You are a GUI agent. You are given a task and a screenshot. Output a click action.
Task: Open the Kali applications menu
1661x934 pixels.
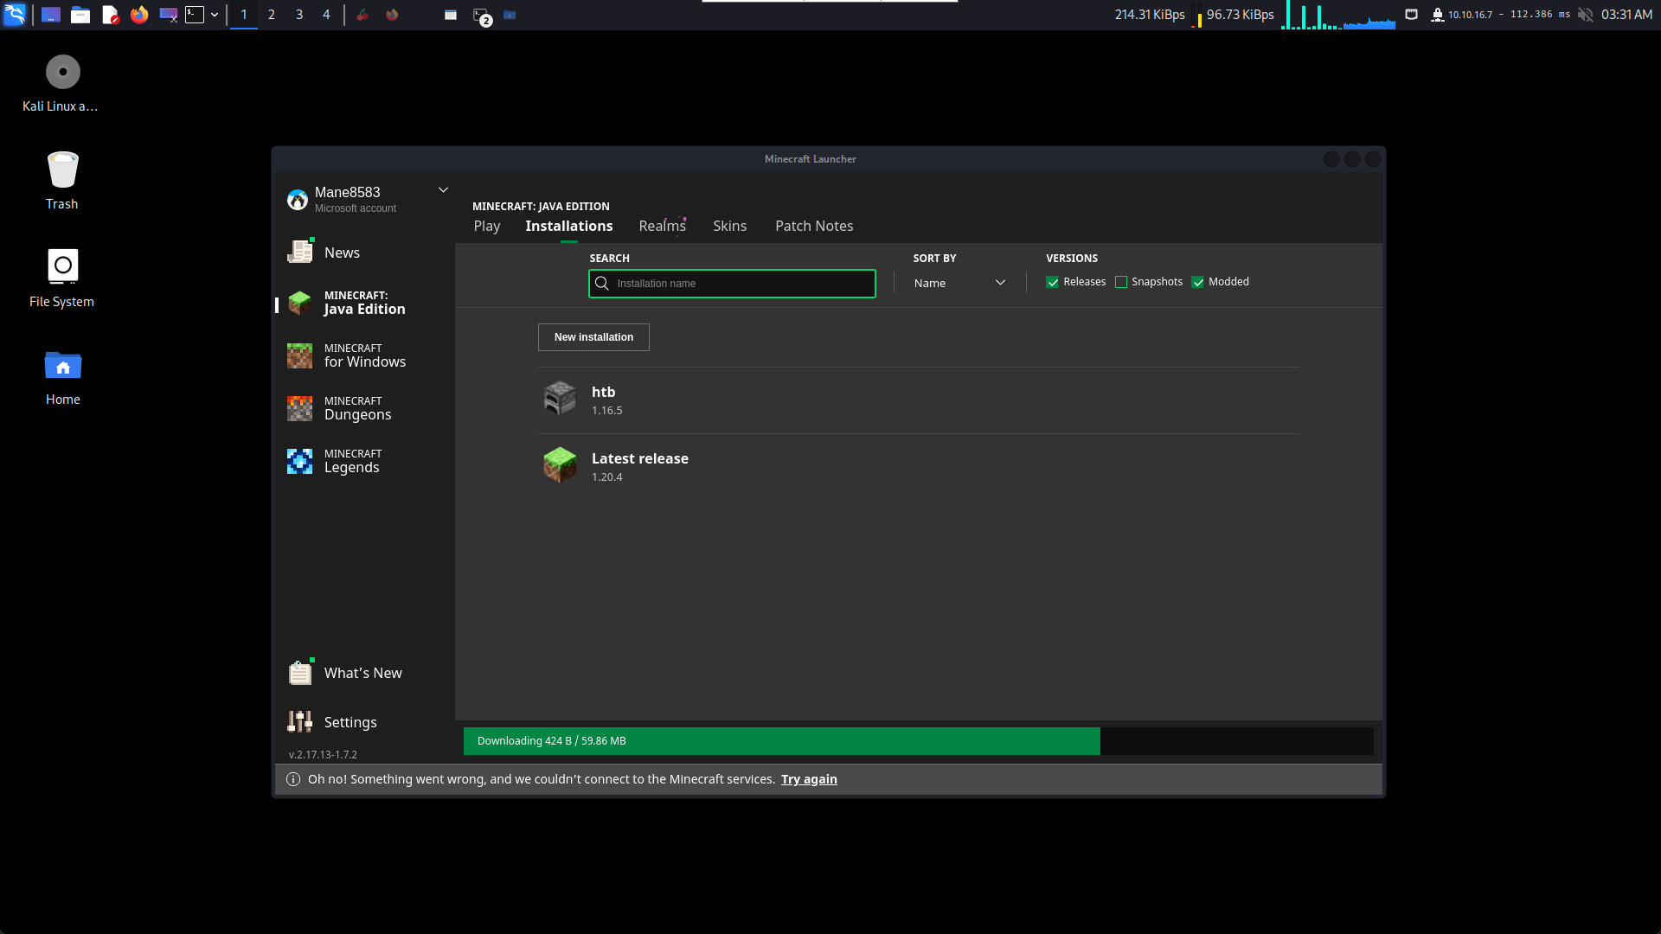[15, 15]
